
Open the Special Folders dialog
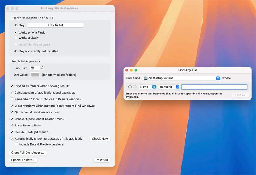click(23, 160)
